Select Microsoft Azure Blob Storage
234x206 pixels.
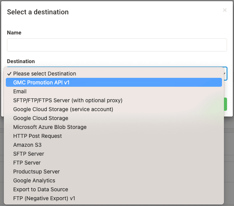pyautogui.click(x=114, y=127)
